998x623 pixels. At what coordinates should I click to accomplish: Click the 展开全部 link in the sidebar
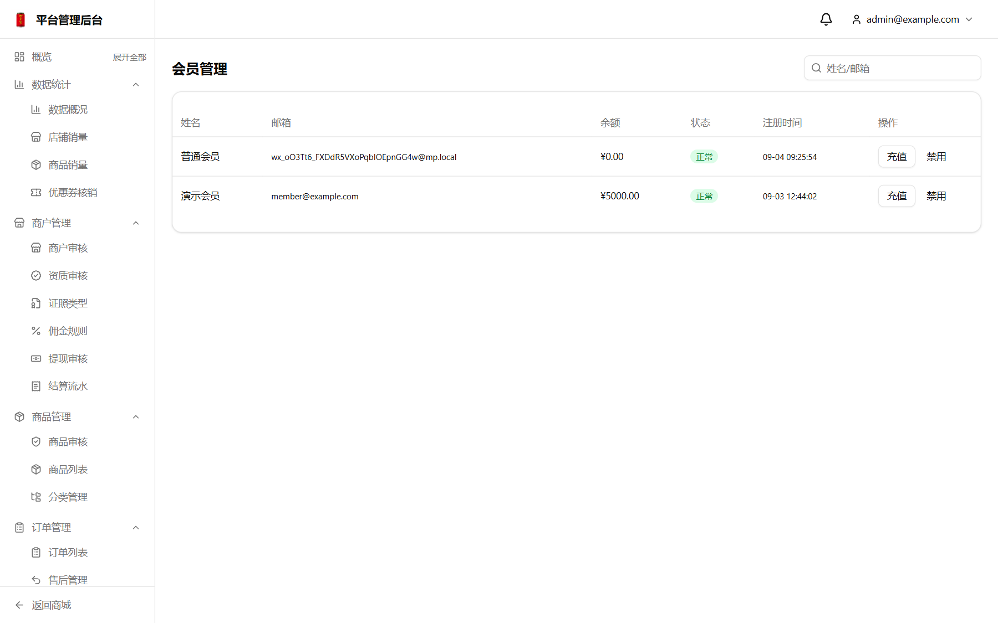(x=130, y=57)
